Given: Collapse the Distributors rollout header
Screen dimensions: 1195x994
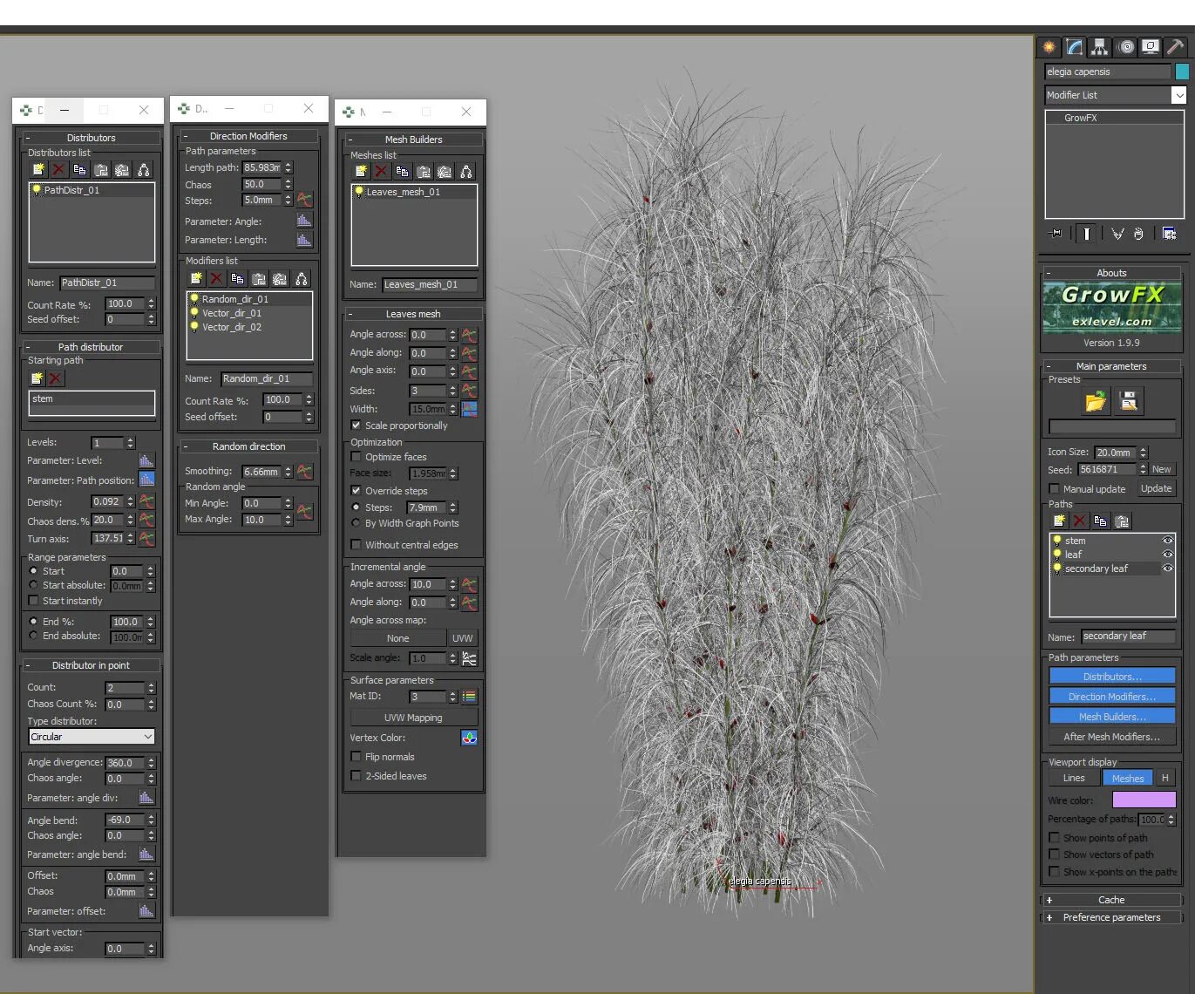Looking at the screenshot, I should [91, 138].
